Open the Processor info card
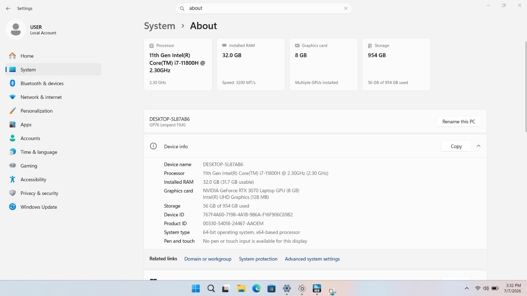 click(178, 64)
